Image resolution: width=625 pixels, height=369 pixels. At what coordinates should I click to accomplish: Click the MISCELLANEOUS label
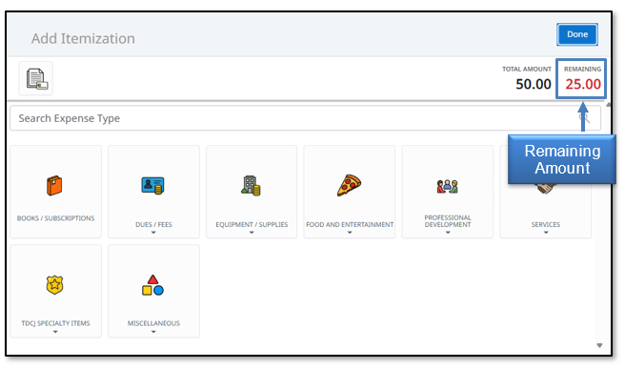[153, 323]
